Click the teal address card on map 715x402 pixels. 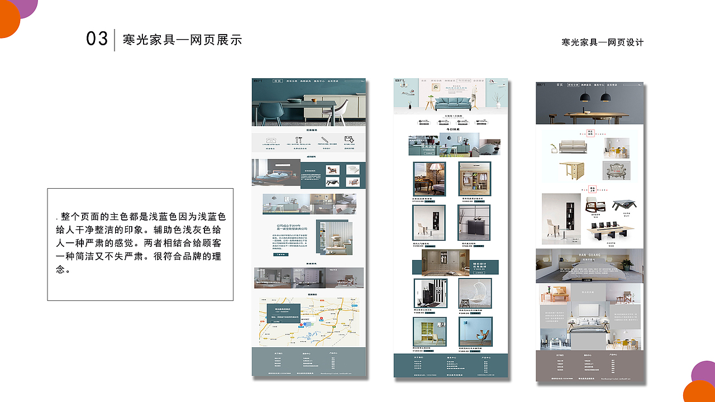[284, 313]
